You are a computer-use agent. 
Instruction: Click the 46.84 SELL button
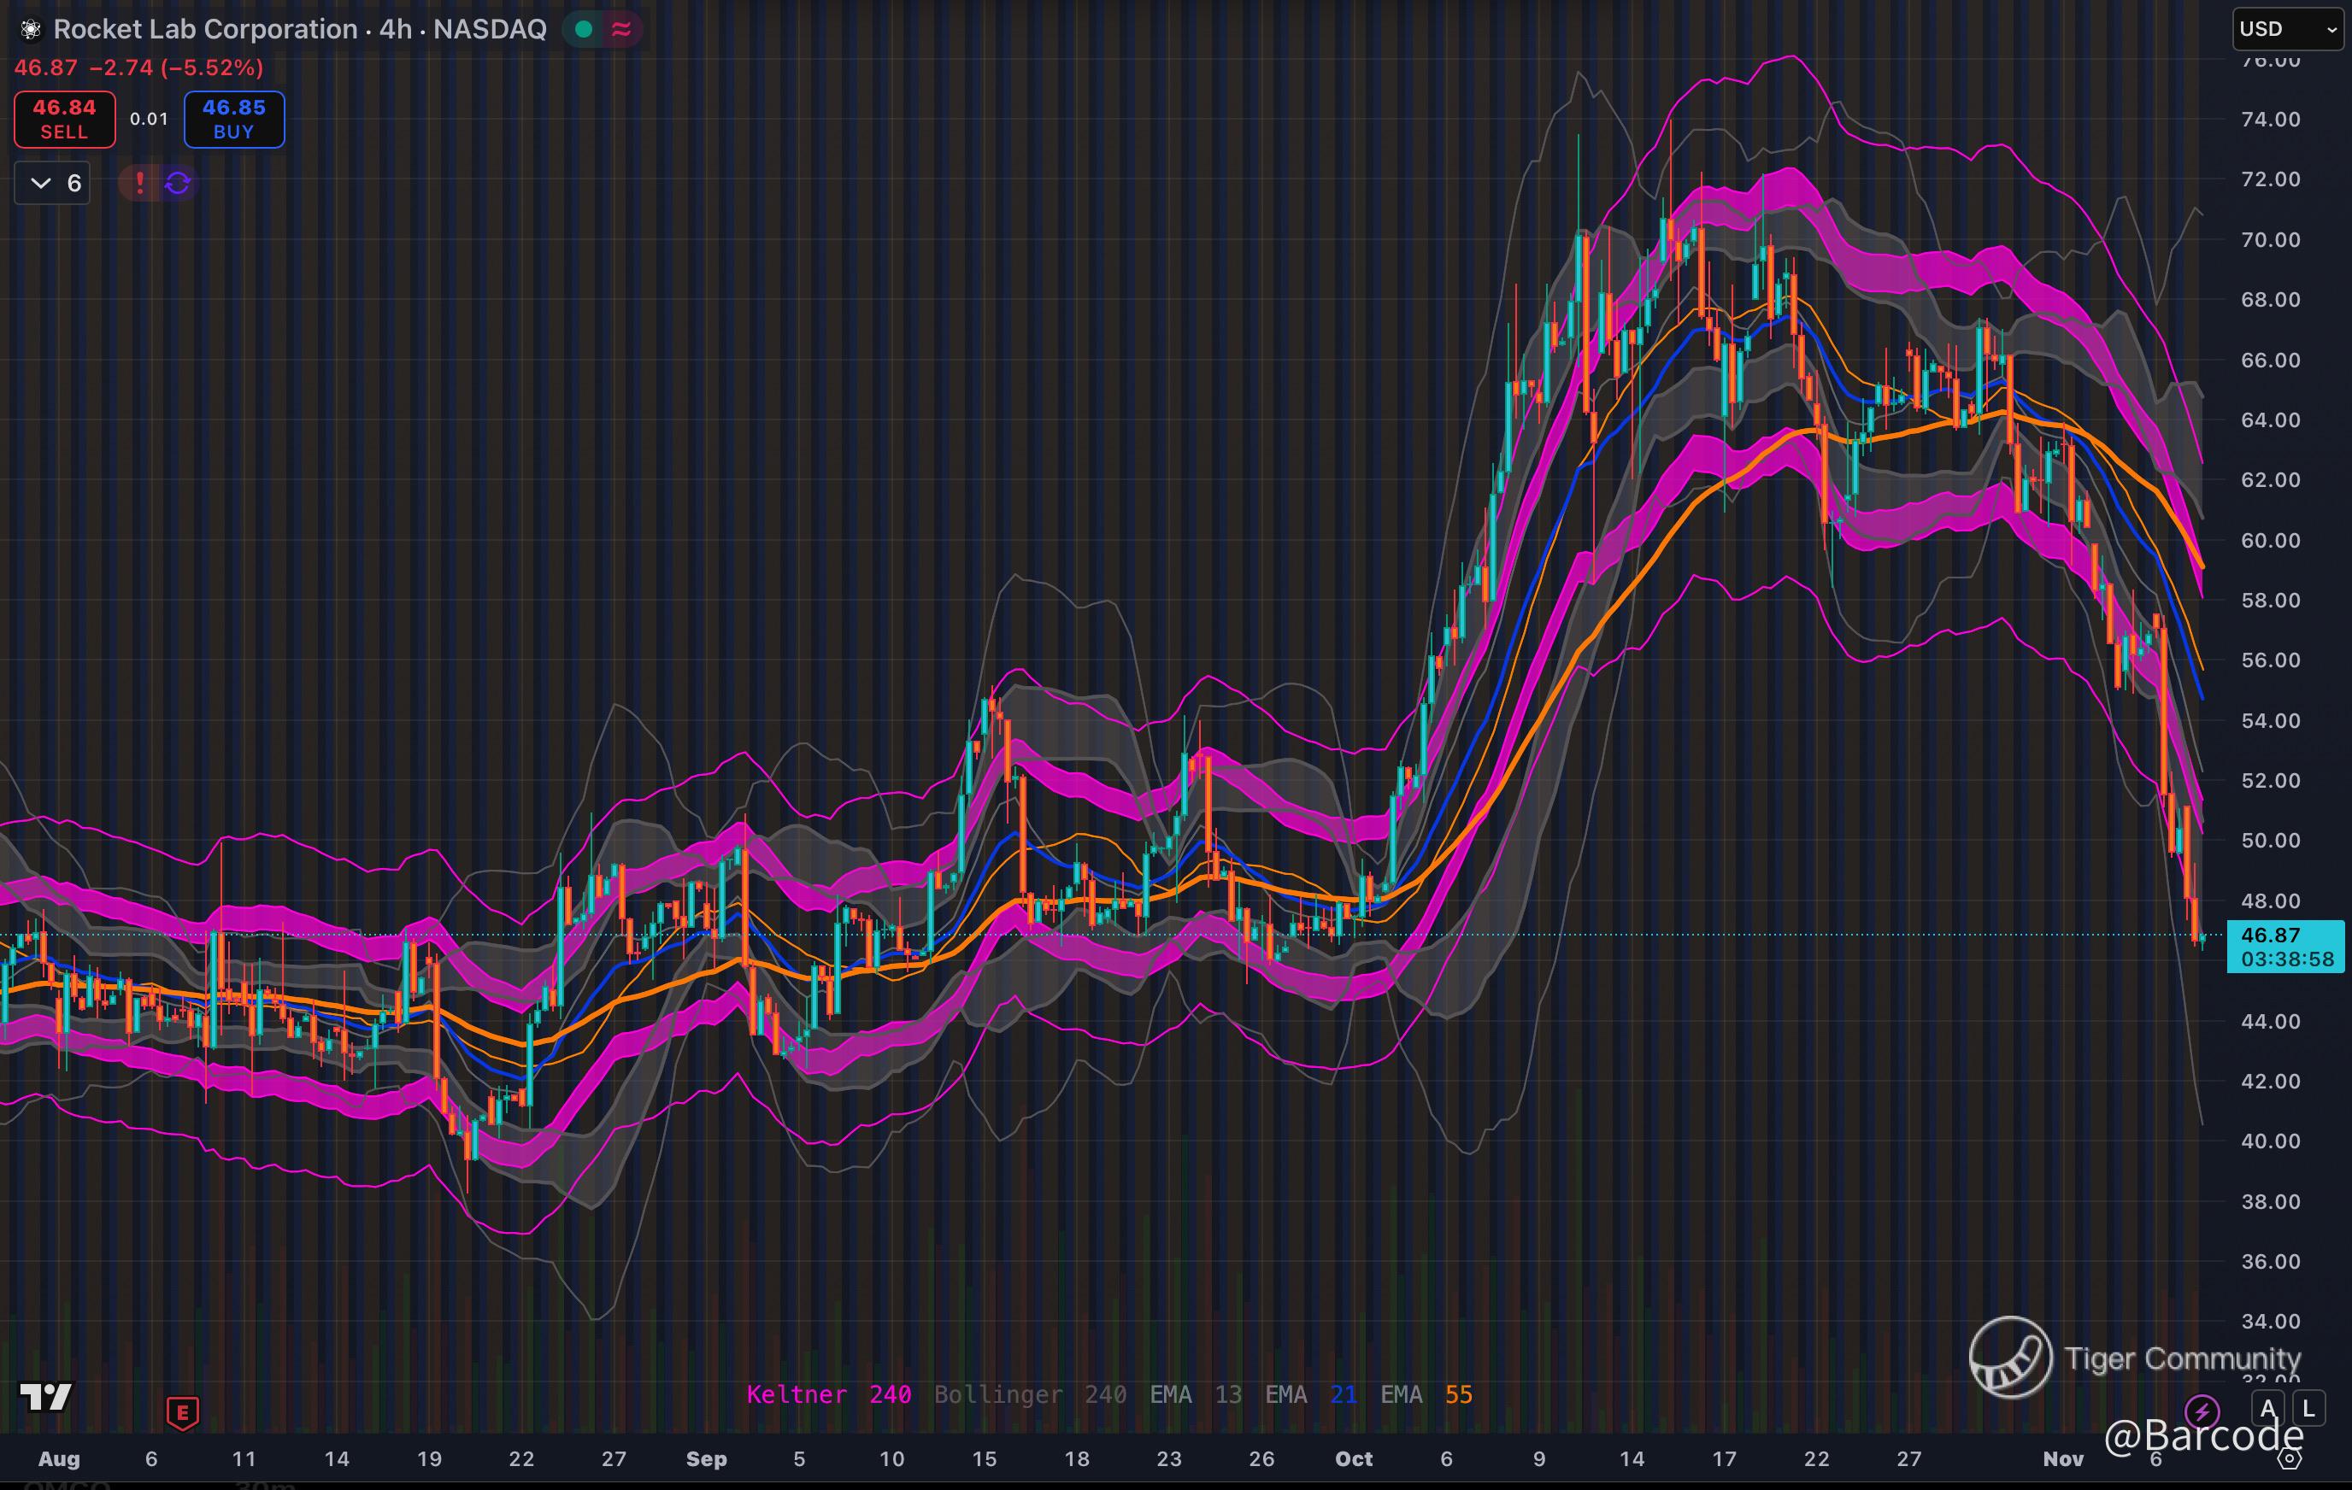pos(64,119)
